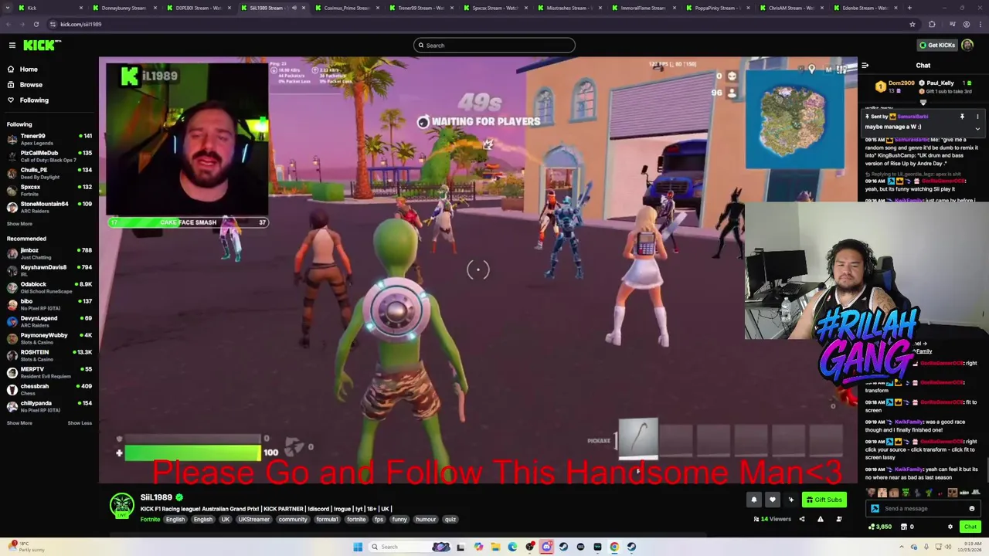Open the Get KICKs button
This screenshot has height=556, width=989.
click(936, 46)
